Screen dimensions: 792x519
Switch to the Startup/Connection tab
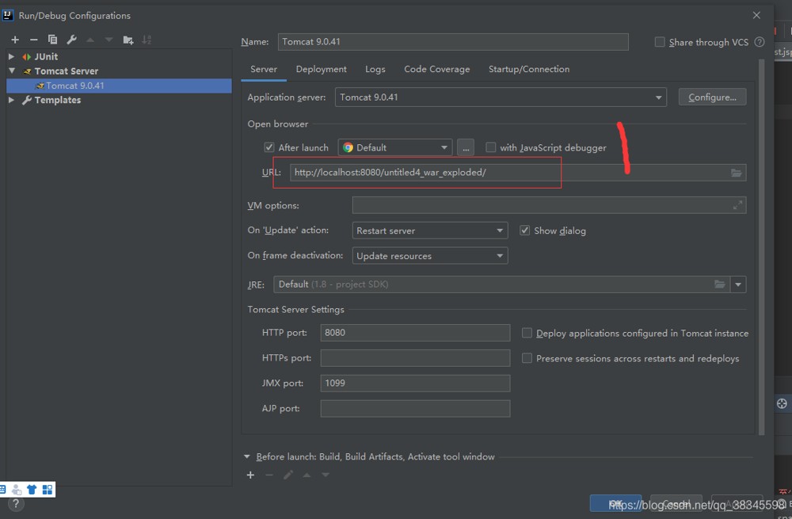529,69
